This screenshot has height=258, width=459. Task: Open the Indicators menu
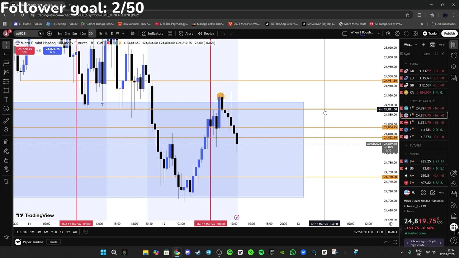[152, 33]
